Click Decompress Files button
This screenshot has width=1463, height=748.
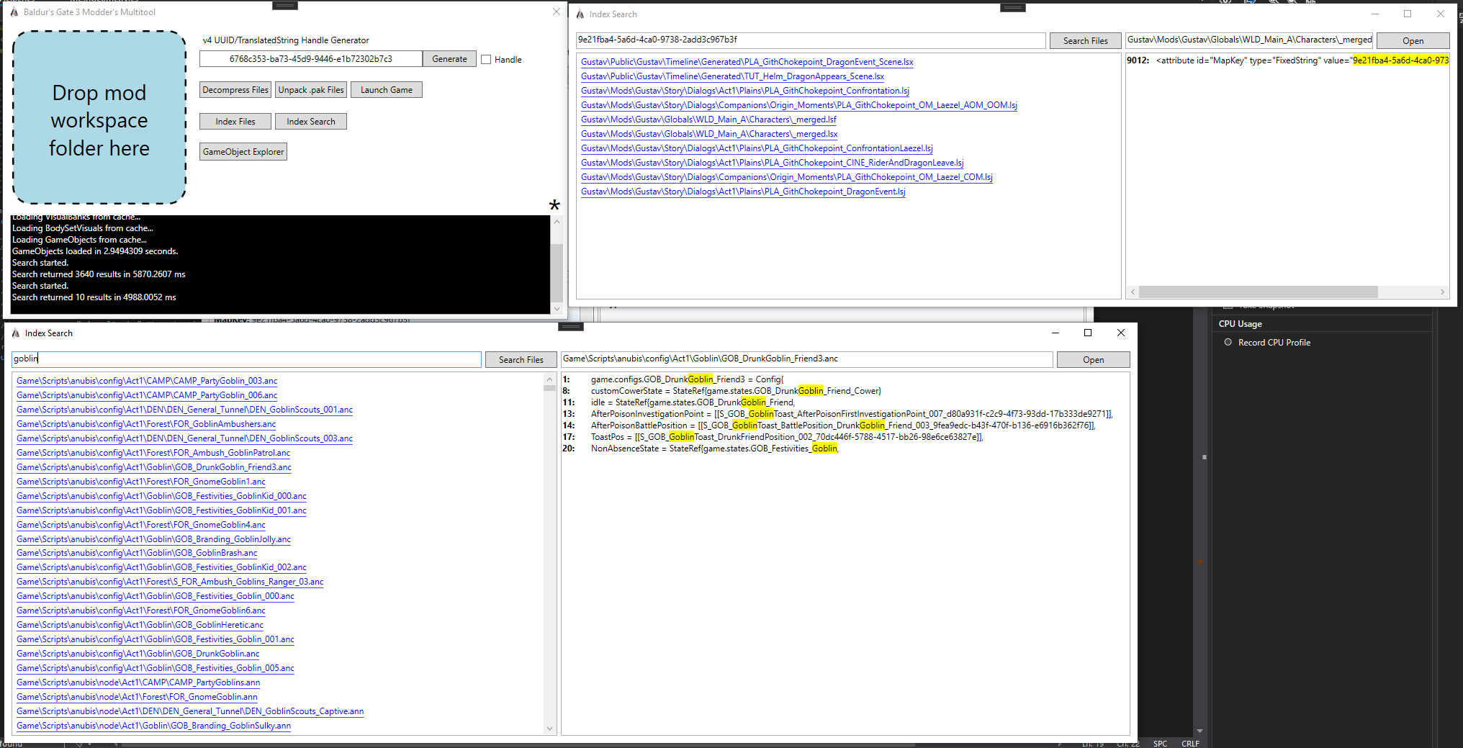click(235, 90)
